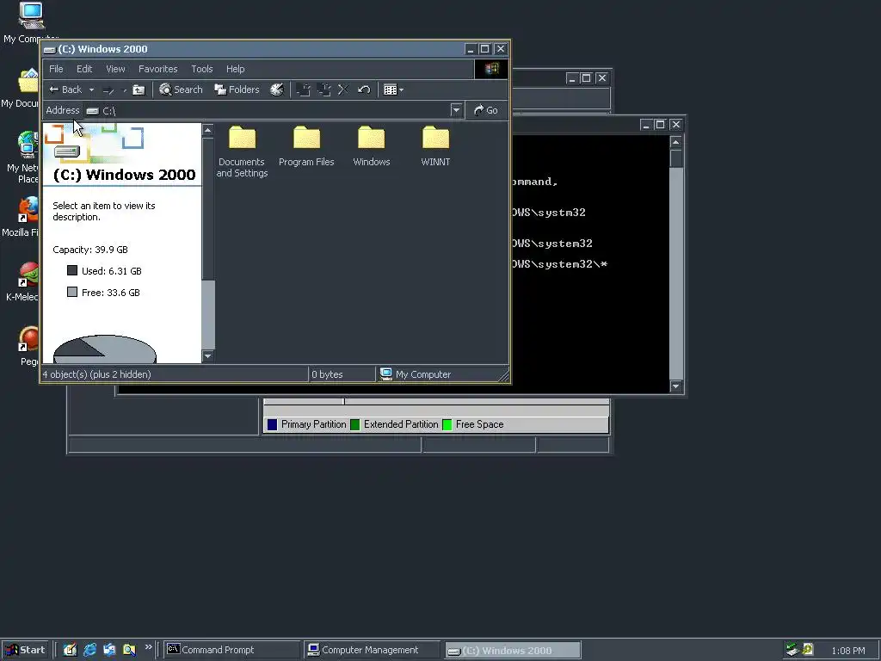The height and width of the screenshot is (661, 881).
Task: Open the Start menu
Action: [x=25, y=650]
